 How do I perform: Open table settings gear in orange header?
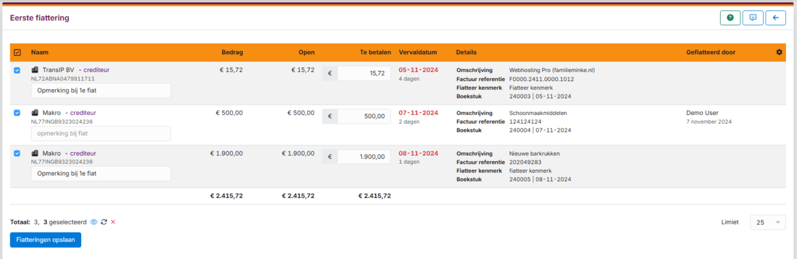coord(779,52)
